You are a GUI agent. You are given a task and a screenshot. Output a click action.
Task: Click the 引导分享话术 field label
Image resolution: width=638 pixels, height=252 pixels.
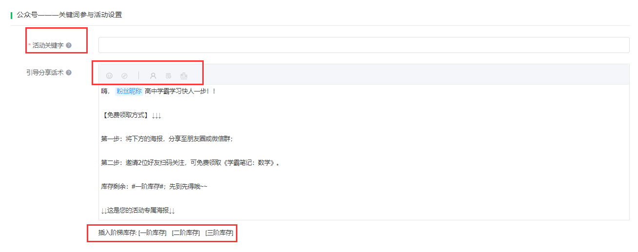(45, 72)
